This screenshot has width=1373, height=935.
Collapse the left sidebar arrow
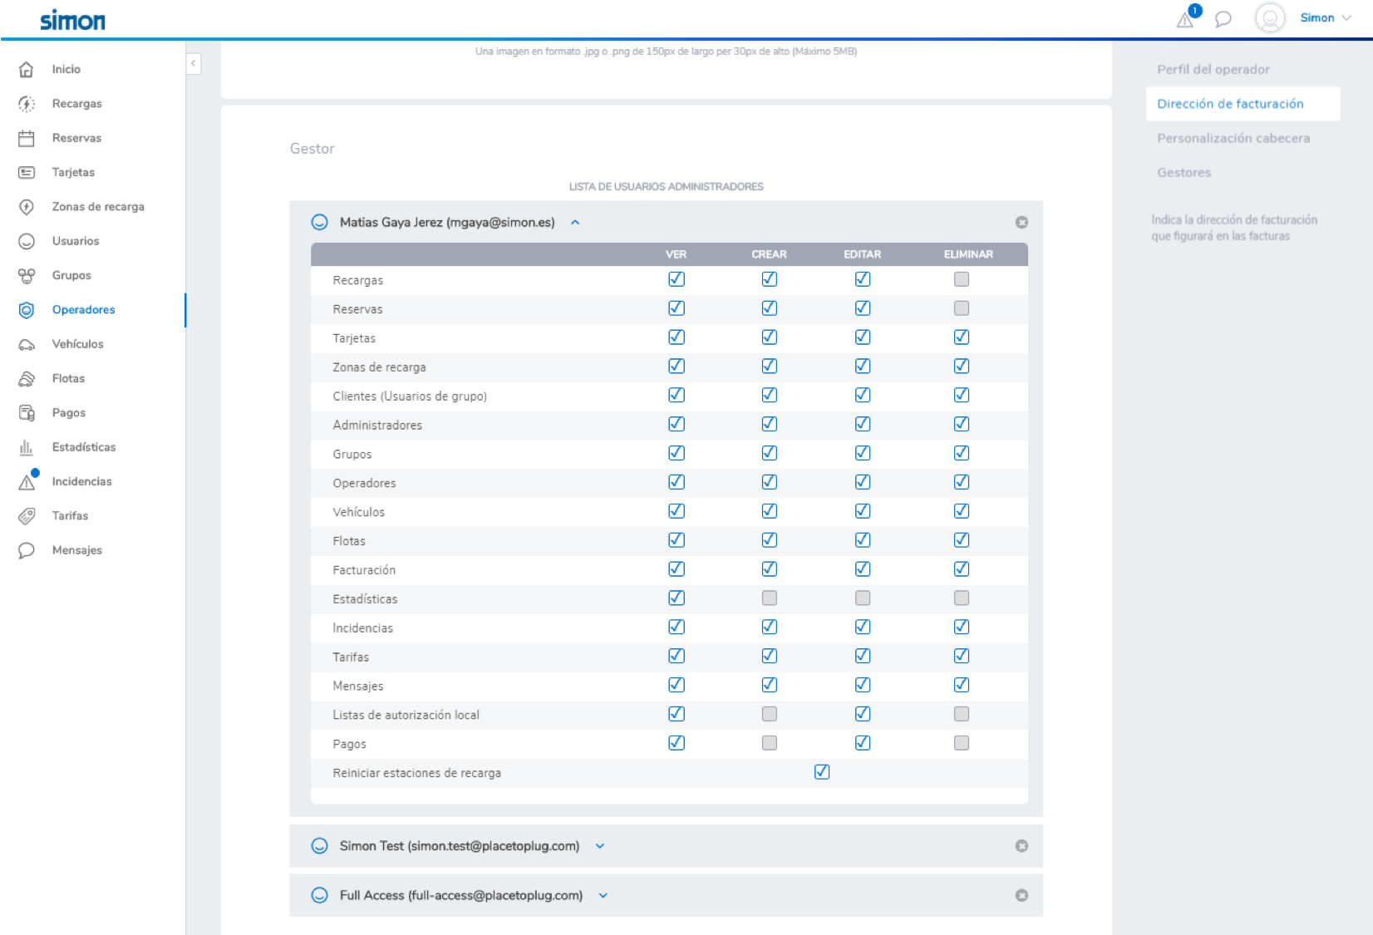[194, 63]
